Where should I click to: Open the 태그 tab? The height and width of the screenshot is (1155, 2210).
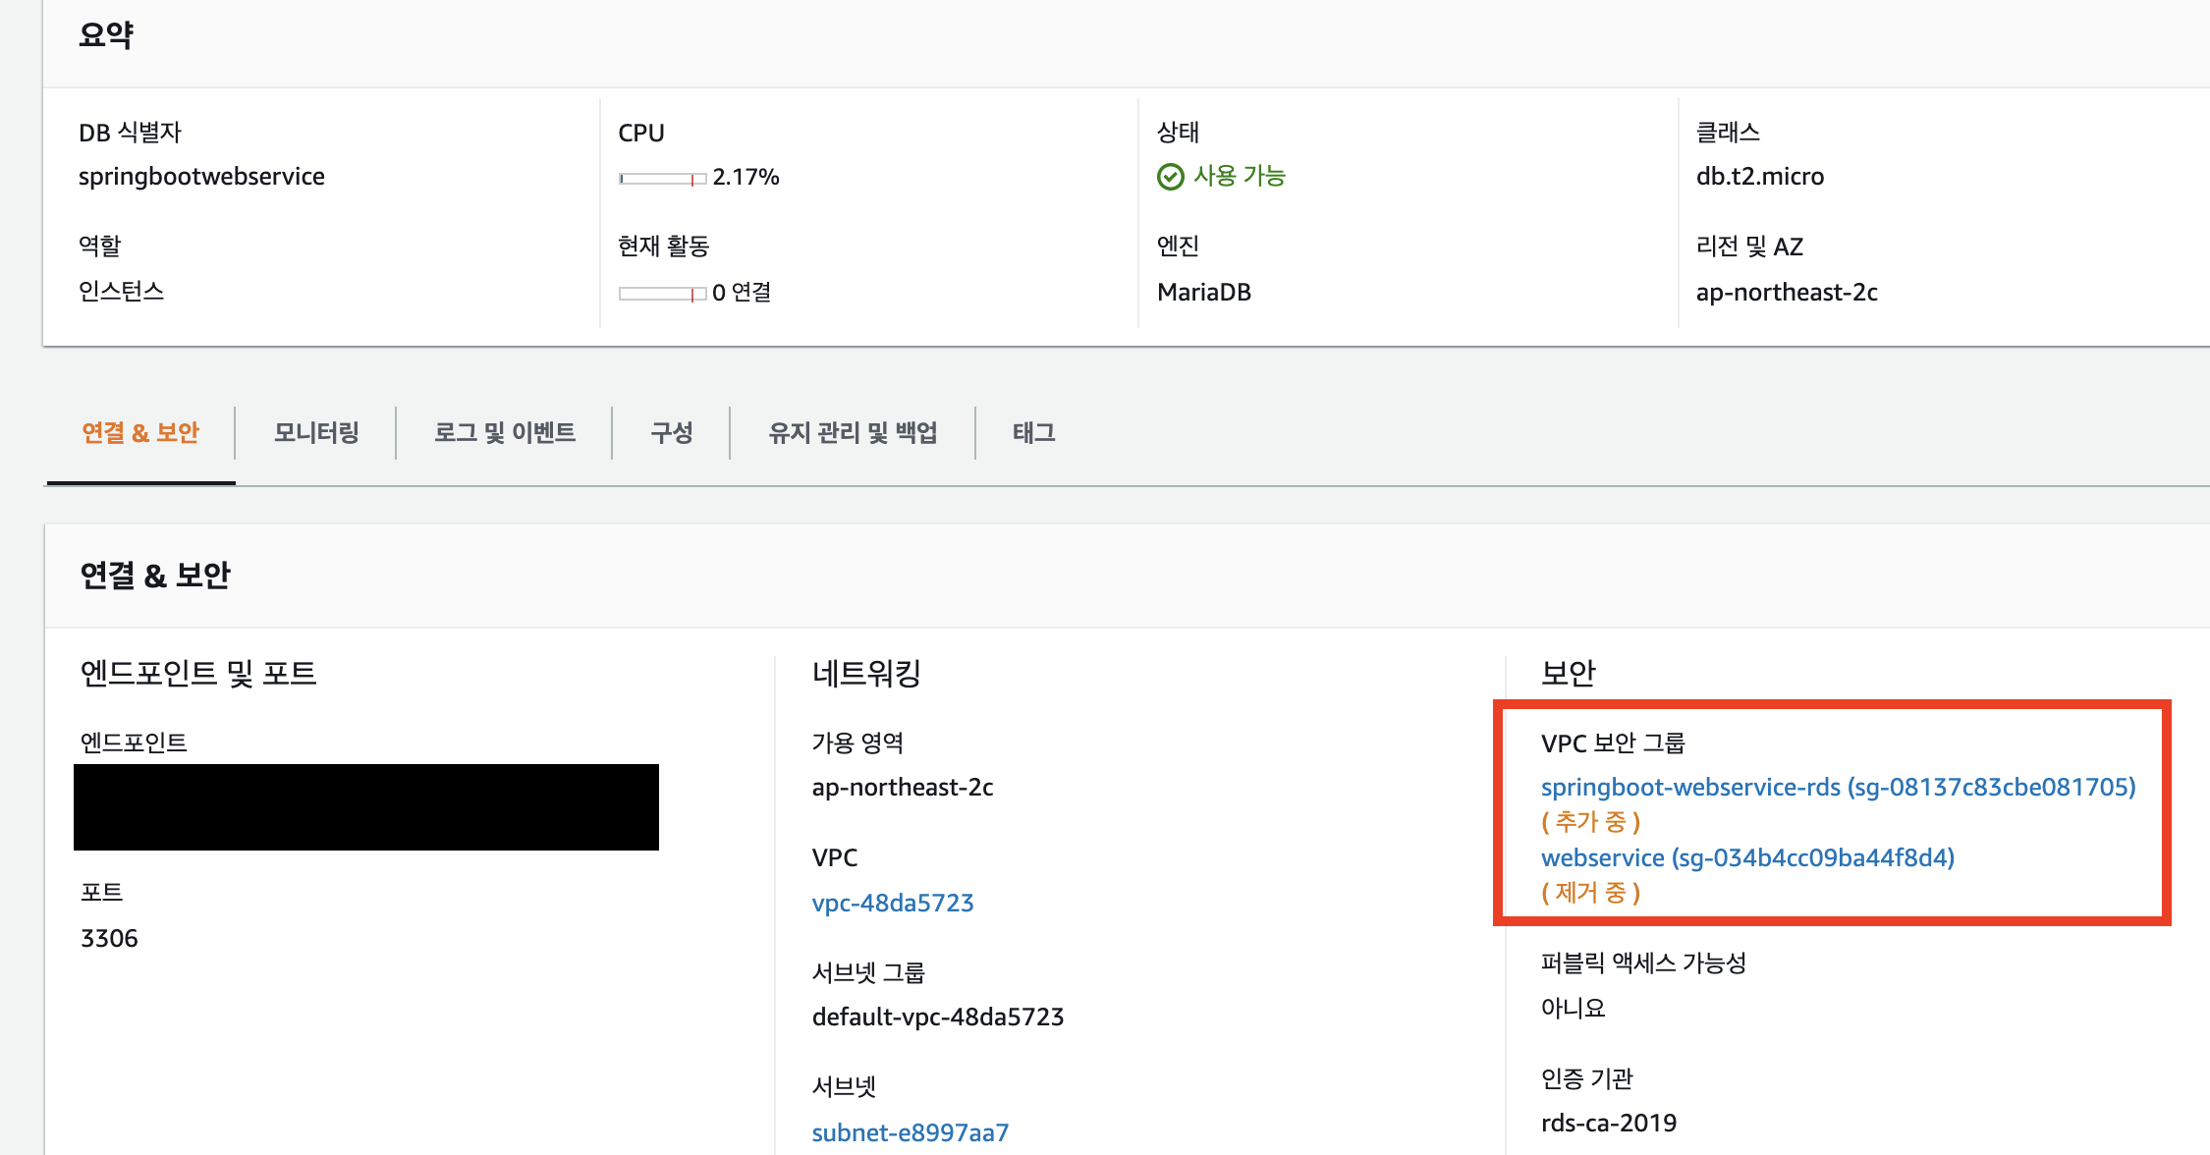[1033, 433]
